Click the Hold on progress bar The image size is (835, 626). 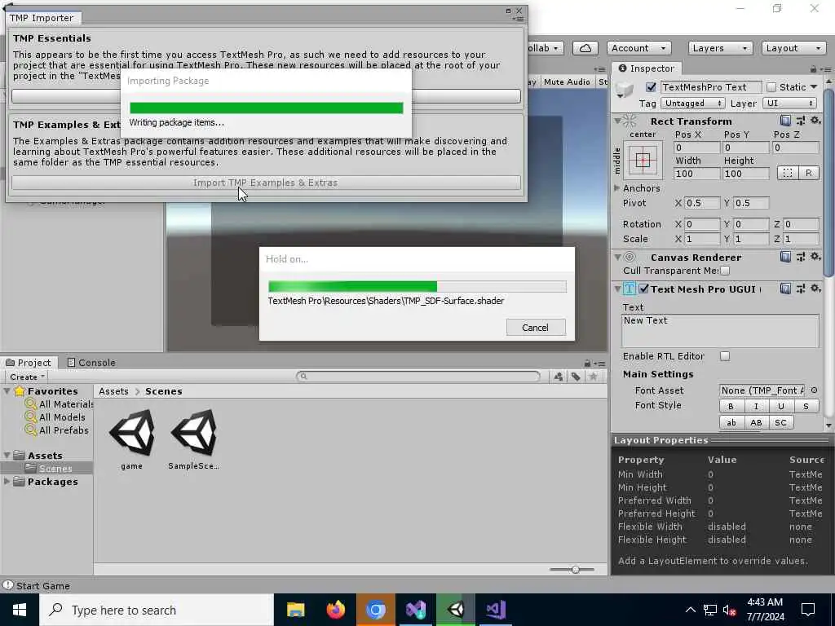(x=417, y=286)
